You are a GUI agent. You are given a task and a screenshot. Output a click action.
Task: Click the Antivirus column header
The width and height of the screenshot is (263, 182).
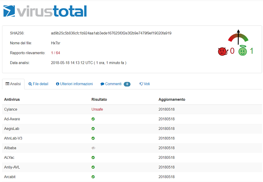(12, 99)
